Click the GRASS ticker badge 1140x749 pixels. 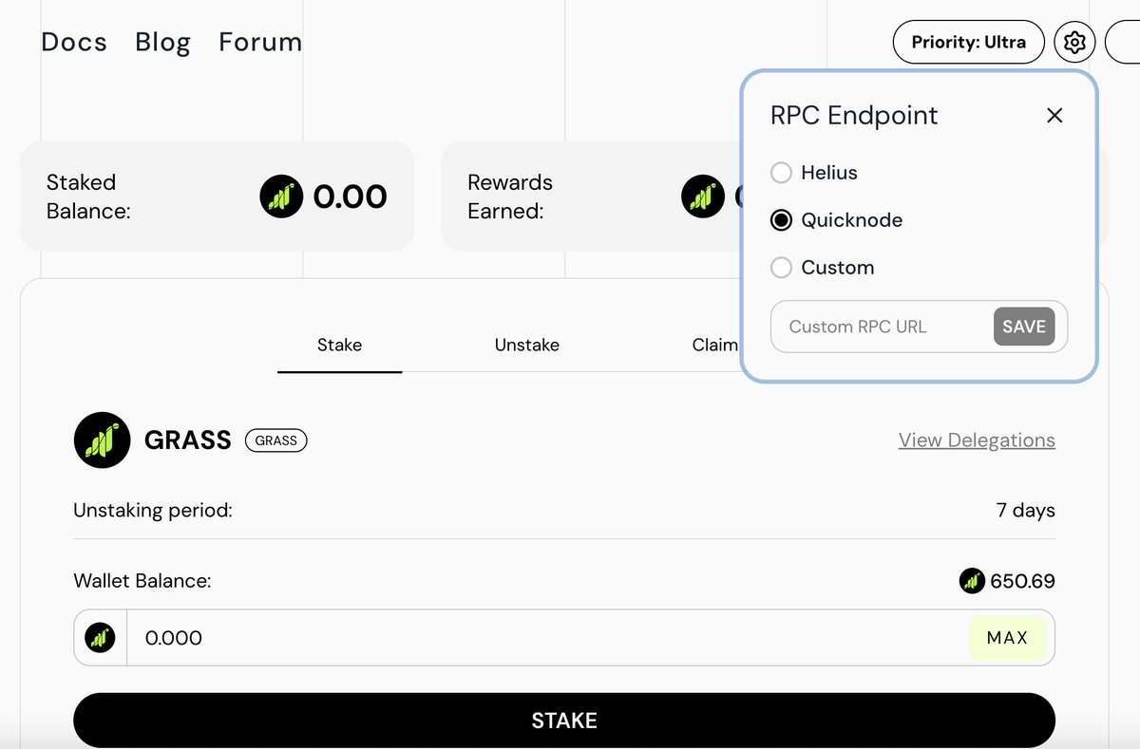pos(276,440)
